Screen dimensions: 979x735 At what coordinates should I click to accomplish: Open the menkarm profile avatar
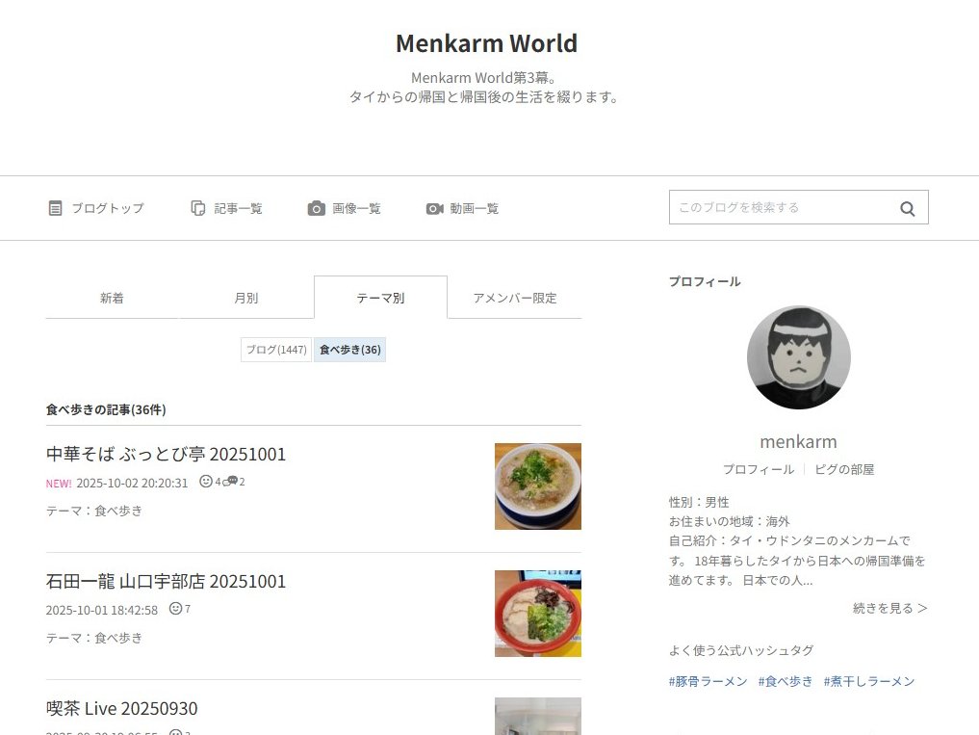(799, 356)
